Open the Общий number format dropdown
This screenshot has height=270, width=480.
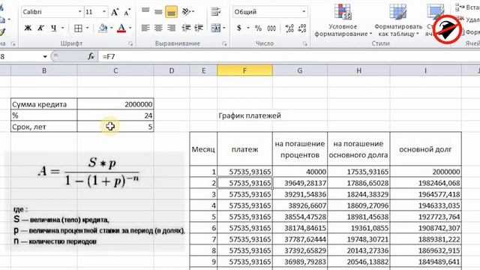click(x=304, y=12)
